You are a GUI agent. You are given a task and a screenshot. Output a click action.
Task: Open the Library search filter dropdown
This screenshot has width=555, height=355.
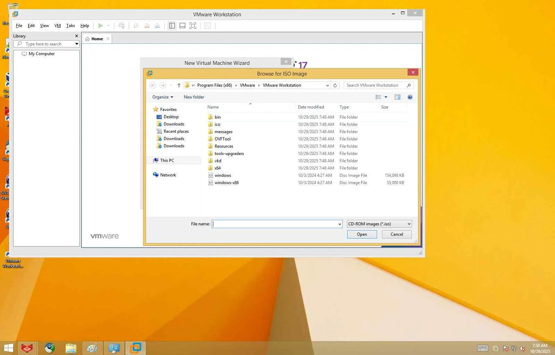[x=77, y=44]
